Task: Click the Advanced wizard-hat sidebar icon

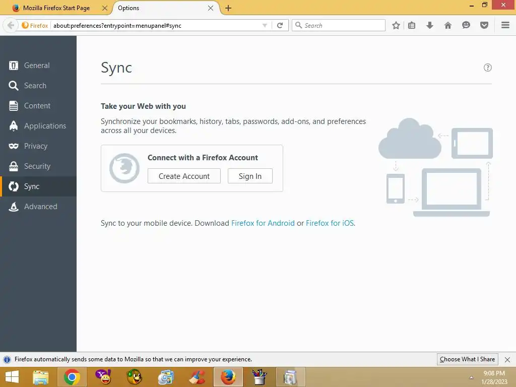Action: (x=14, y=206)
